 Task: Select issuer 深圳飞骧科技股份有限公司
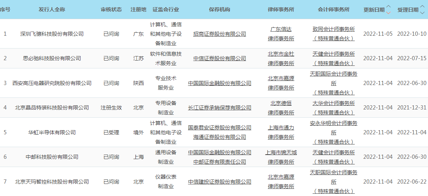[x=52, y=34]
